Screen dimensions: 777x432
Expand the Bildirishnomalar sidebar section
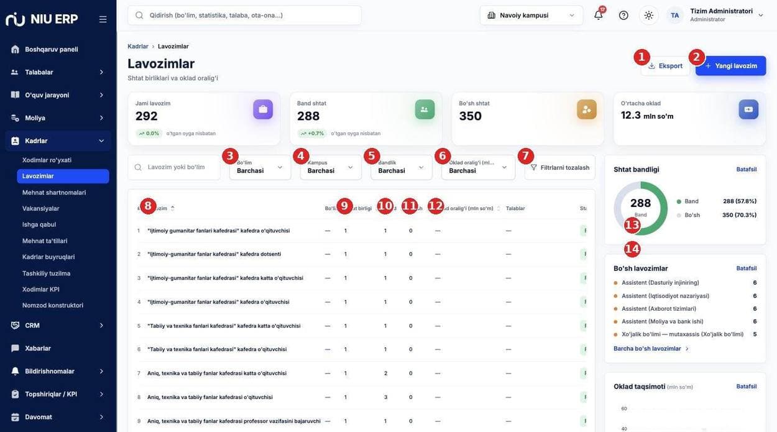[58, 371]
